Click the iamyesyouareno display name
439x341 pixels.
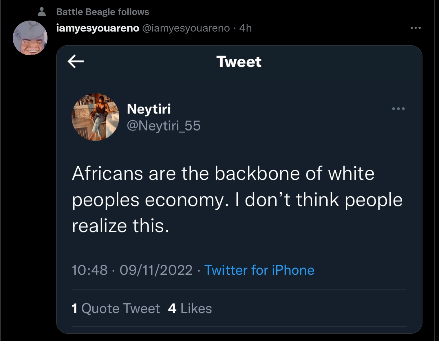[98, 28]
